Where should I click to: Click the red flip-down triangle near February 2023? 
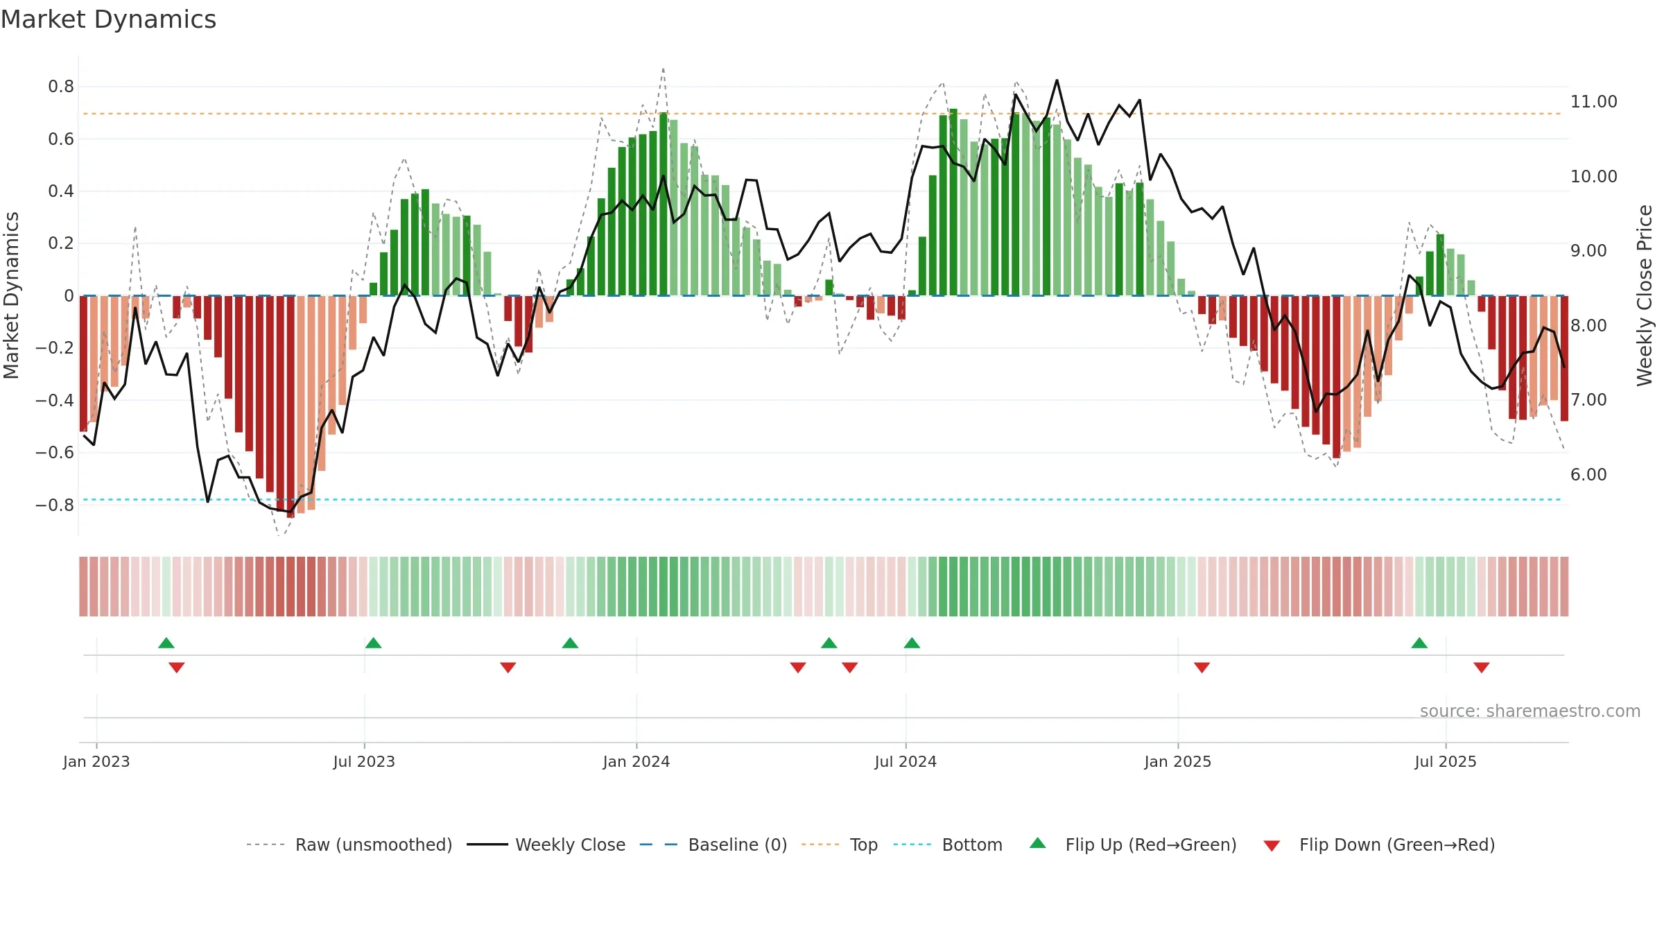tap(177, 668)
